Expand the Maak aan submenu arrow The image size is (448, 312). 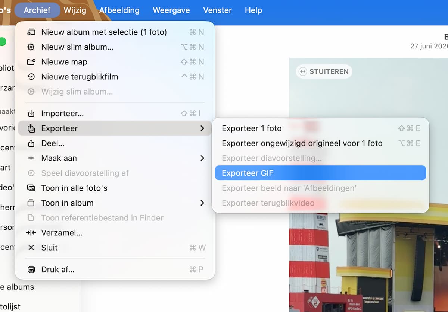[x=202, y=158]
